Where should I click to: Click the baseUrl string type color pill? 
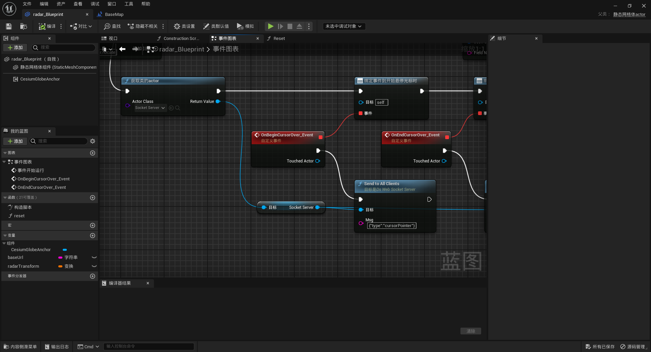60,258
